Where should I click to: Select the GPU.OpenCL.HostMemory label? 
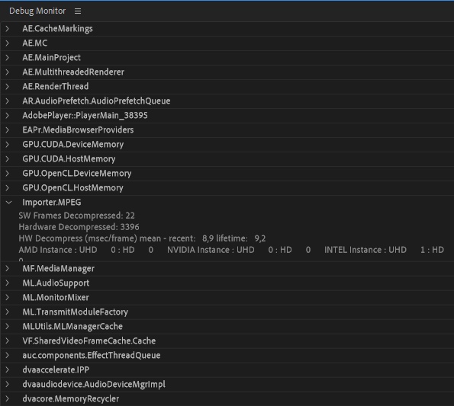73,187
